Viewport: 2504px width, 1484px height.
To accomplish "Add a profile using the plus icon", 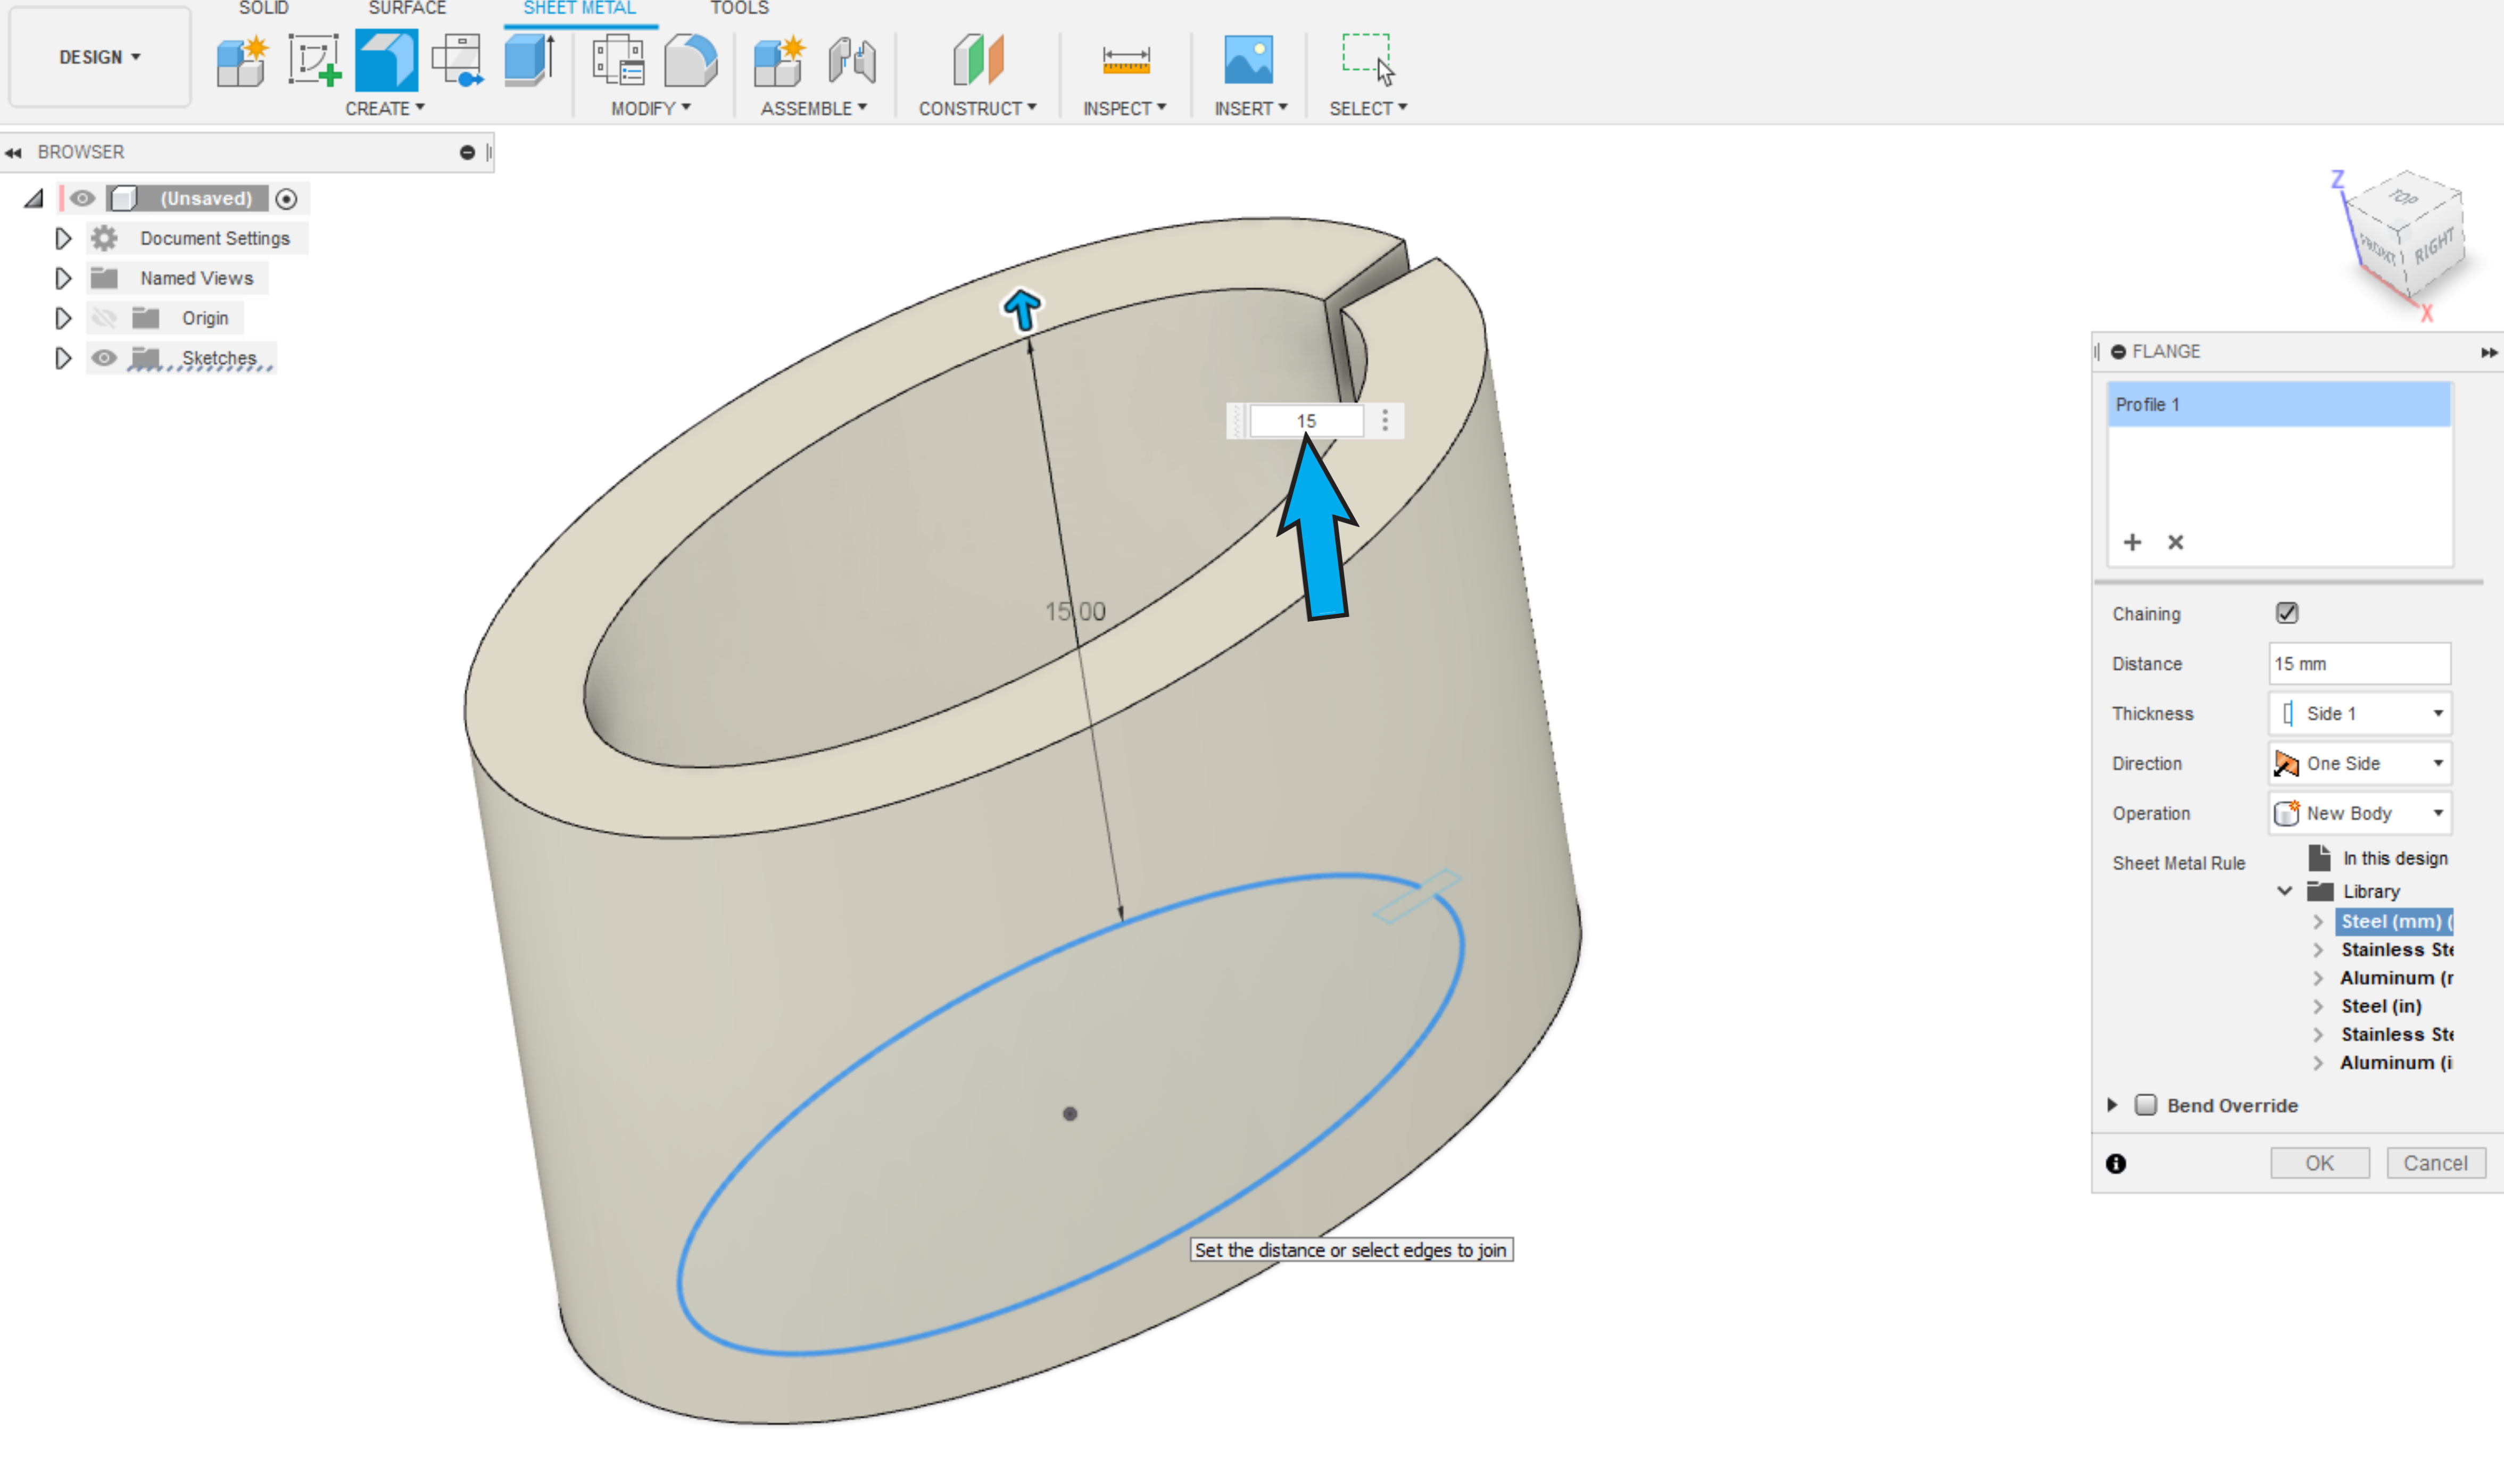I will coord(2132,542).
